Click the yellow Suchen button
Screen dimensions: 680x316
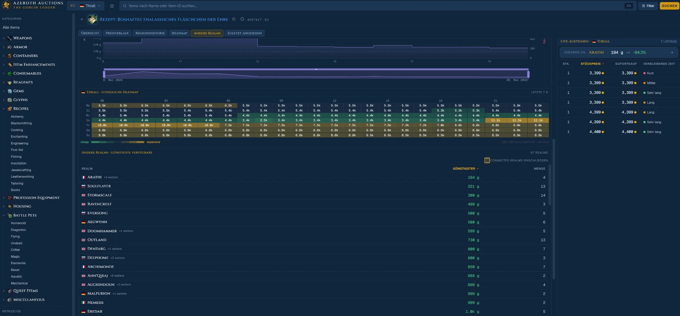(669, 6)
